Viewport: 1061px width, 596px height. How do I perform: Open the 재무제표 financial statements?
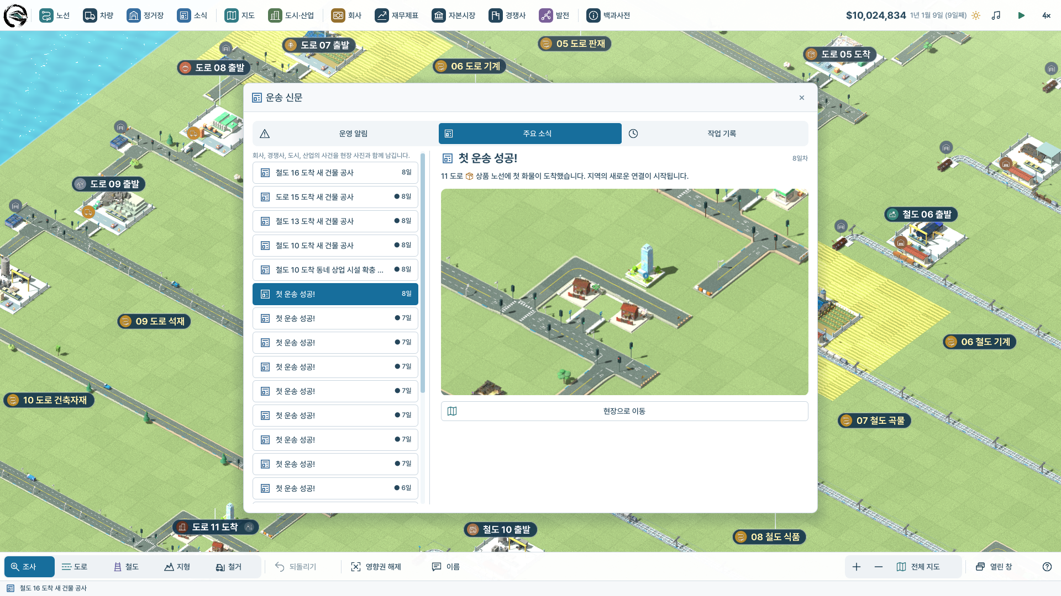tap(397, 15)
